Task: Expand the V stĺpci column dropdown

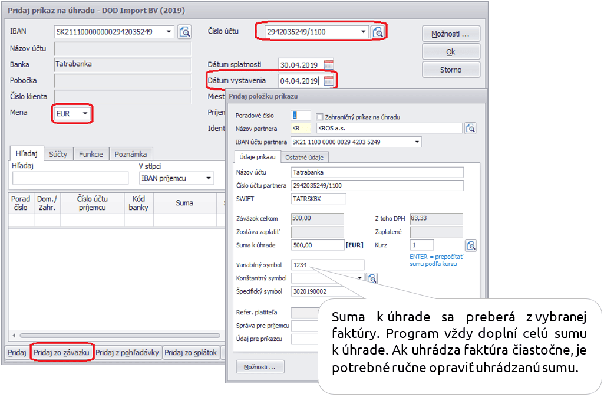Action: [209, 178]
